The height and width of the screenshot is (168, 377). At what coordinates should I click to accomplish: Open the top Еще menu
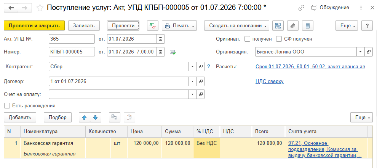347,26
